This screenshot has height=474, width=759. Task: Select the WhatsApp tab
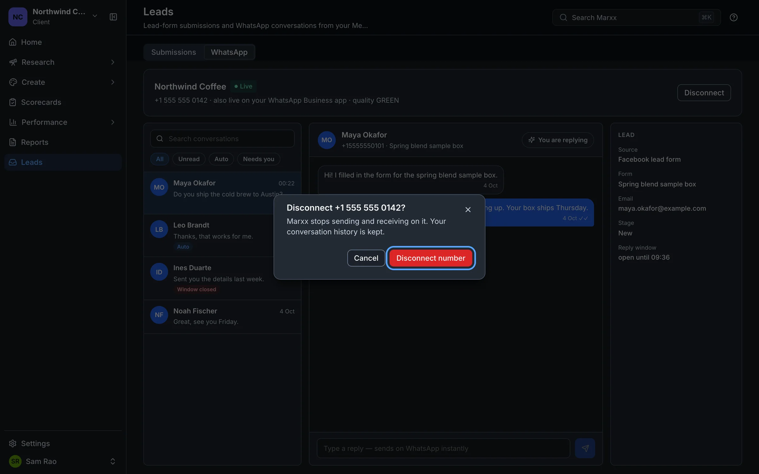(229, 52)
